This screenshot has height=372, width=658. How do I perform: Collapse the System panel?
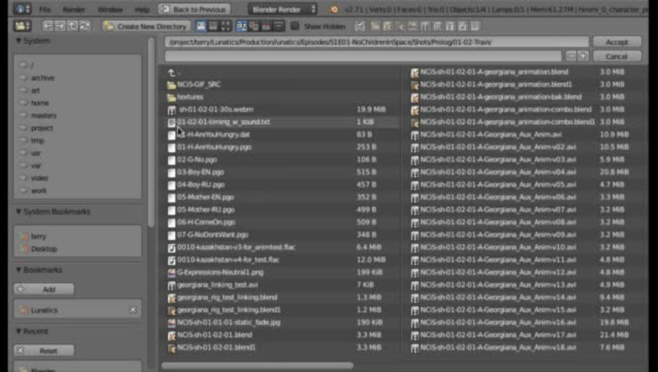tap(19, 40)
